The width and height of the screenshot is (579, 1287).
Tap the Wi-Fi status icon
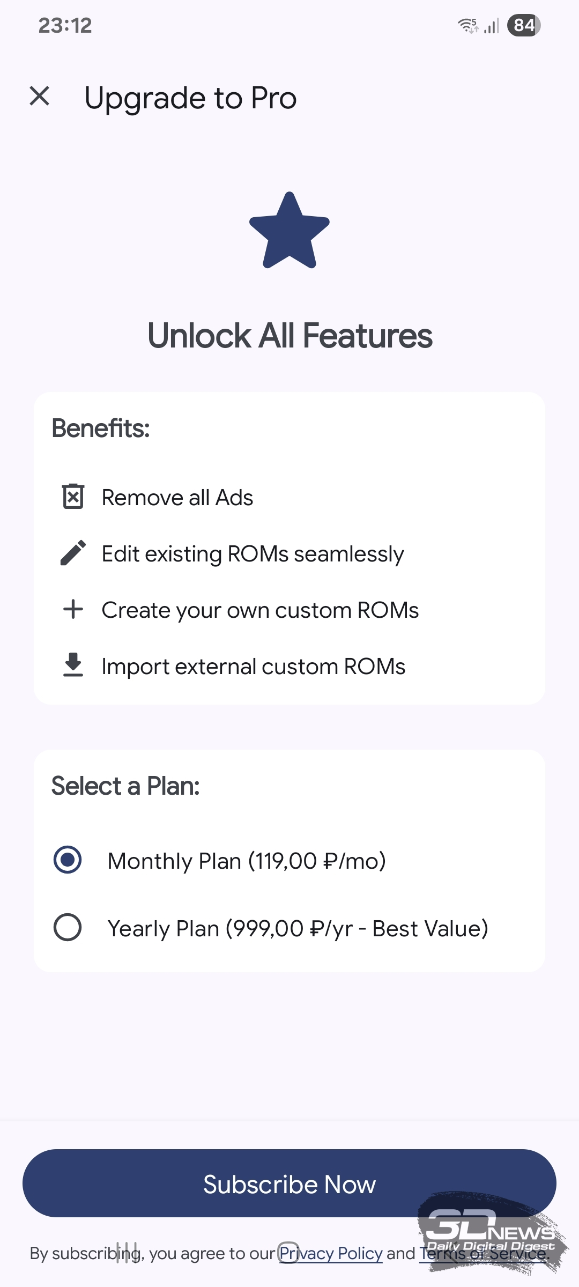(x=467, y=25)
